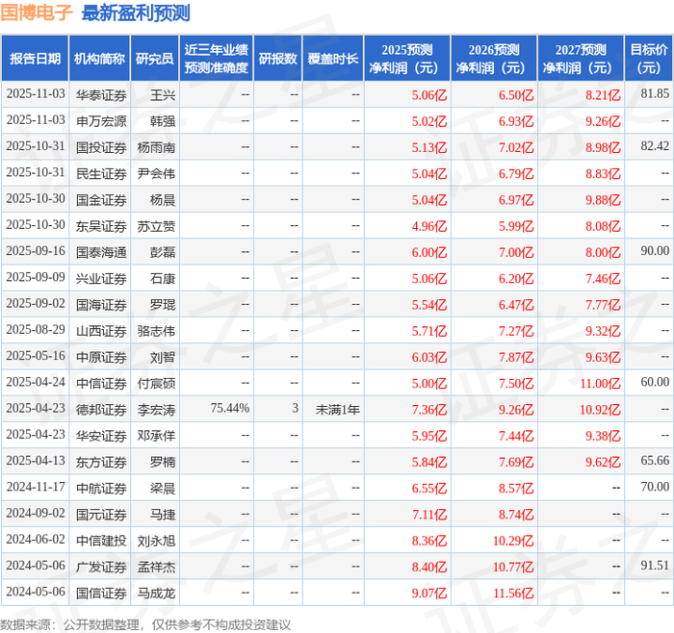Click the 报告日期 column header
Screen dimensions: 674x633
pos(35,59)
